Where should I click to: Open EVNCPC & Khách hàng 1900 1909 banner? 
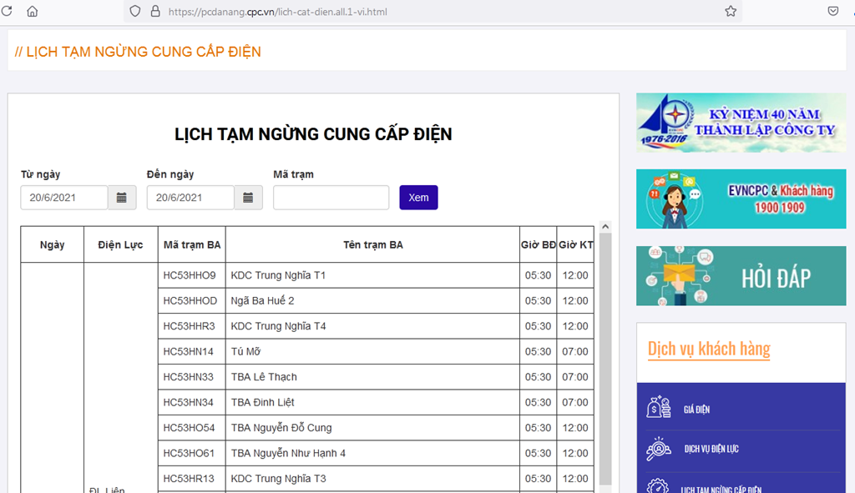coord(741,199)
